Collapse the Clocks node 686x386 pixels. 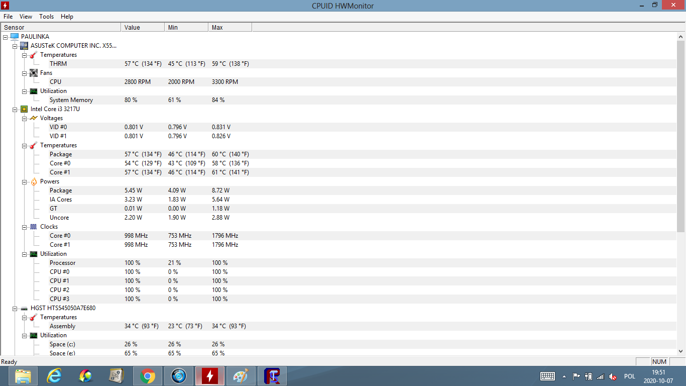[x=25, y=227]
